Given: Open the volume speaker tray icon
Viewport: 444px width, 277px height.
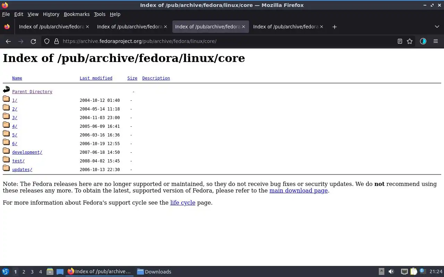Looking at the screenshot, I should click(391, 271).
